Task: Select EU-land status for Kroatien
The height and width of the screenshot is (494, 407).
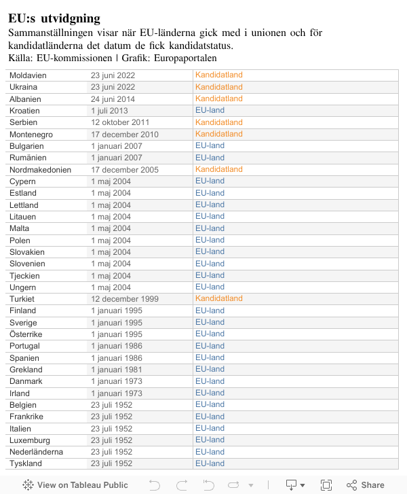Action: click(210, 110)
